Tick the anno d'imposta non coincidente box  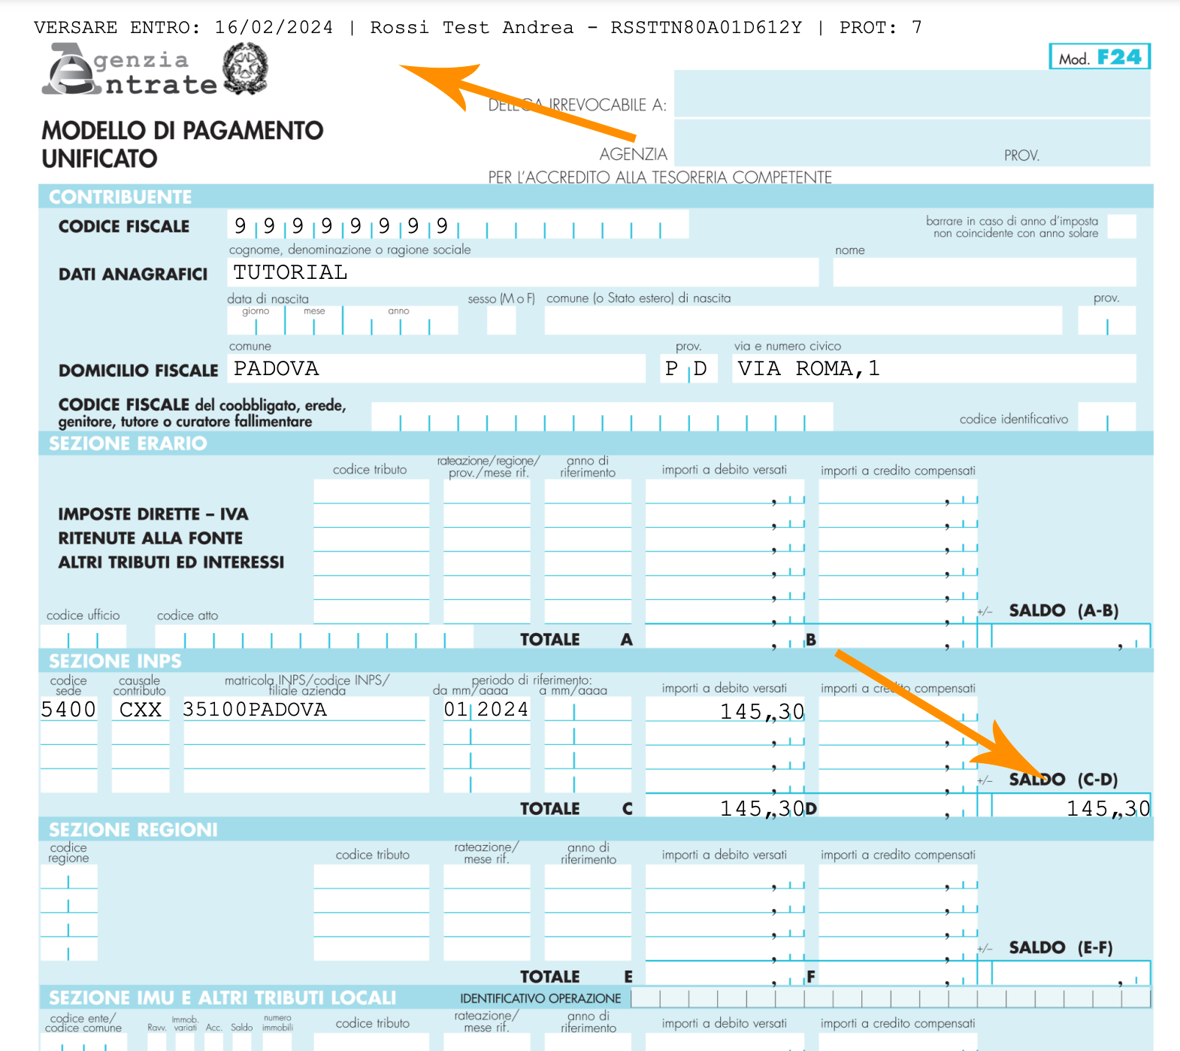1121,226
